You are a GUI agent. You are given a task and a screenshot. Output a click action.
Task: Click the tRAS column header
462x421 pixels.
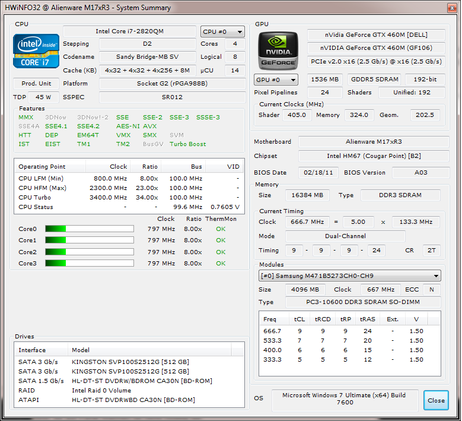click(x=368, y=319)
